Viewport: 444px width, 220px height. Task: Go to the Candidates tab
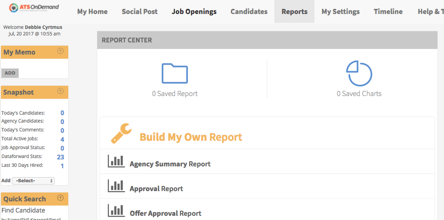click(x=249, y=12)
